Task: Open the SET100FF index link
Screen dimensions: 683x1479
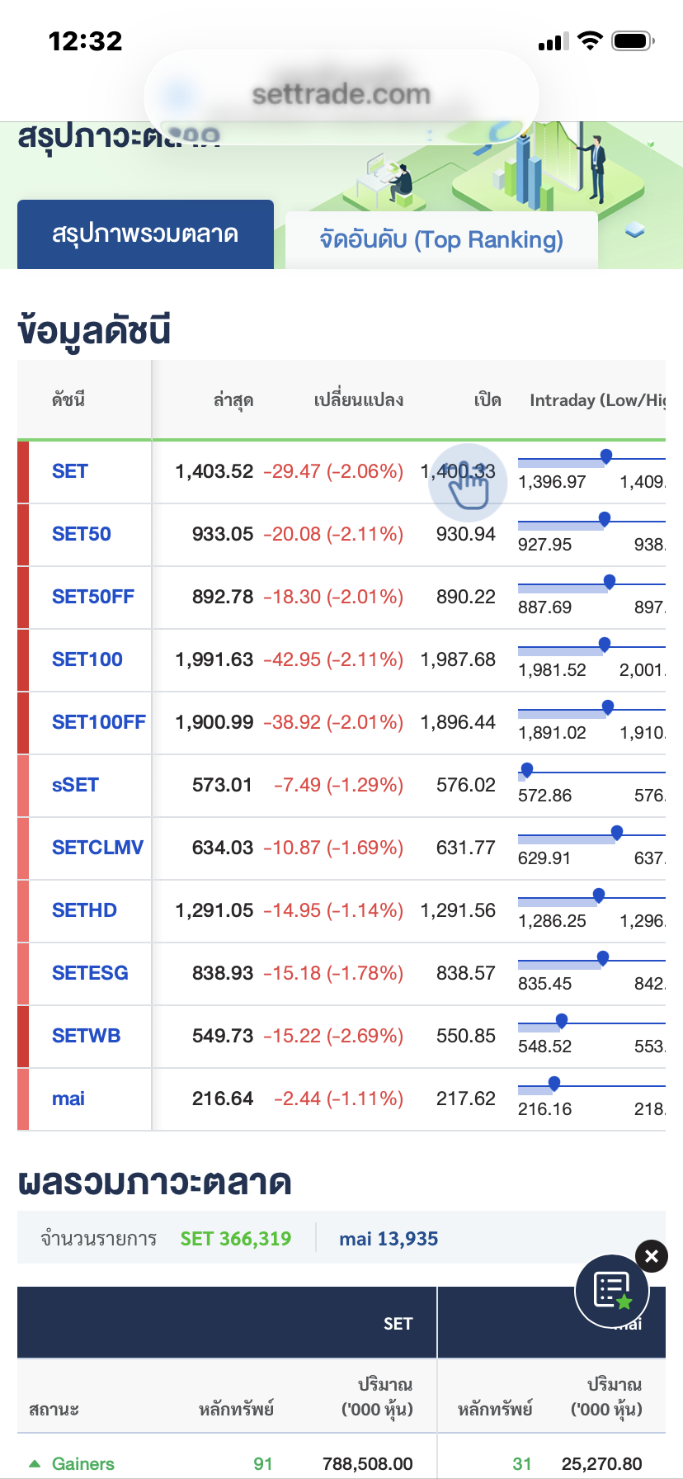Action: coord(99,722)
